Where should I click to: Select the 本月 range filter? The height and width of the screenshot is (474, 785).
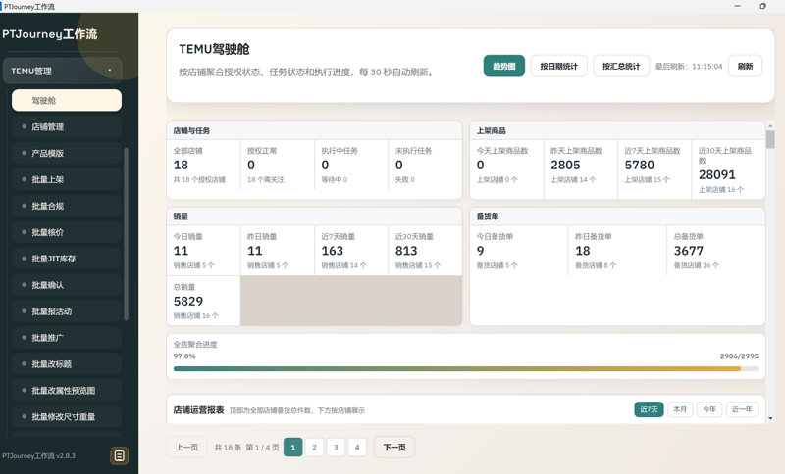point(680,409)
